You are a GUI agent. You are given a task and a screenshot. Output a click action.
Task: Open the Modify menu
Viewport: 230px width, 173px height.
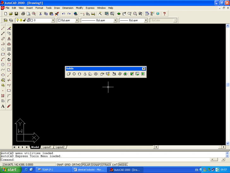[x=80, y=8]
